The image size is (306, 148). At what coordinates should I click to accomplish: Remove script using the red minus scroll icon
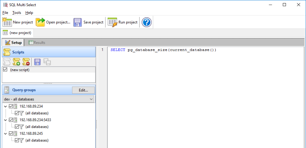click(26, 62)
